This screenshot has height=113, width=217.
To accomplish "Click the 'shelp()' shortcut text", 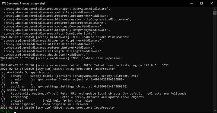I will 17,101.
